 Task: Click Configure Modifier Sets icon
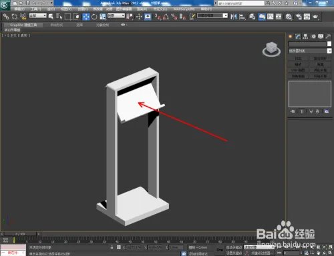[x=327, y=111]
